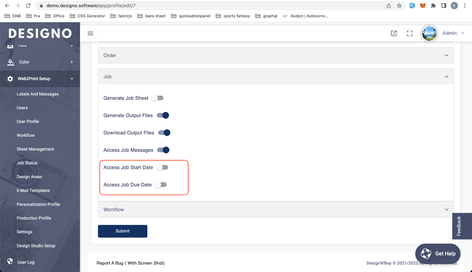Screen dimensions: 472x272
Task: Open User Log menu item
Action: click(26, 262)
